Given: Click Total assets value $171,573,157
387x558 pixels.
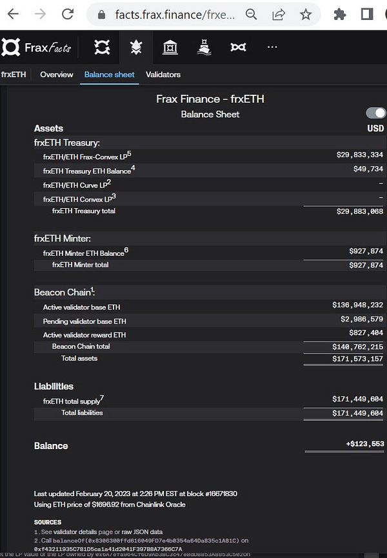Looking at the screenshot, I should click(357, 359).
